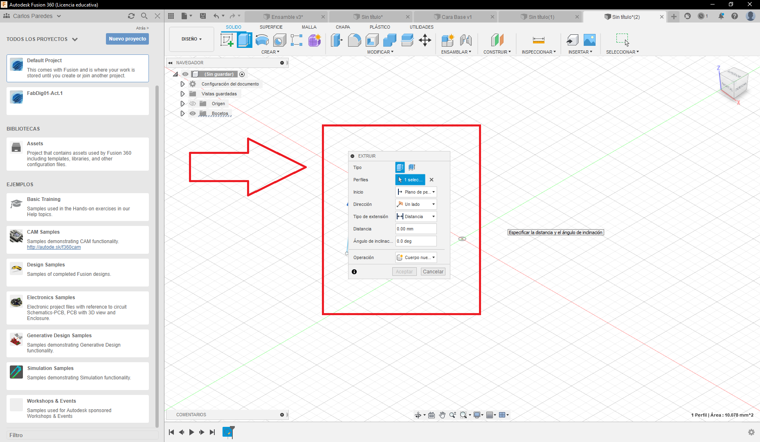The height and width of the screenshot is (442, 760).
Task: Toggle visibility of the unsaved root component
Action: [x=185, y=74]
